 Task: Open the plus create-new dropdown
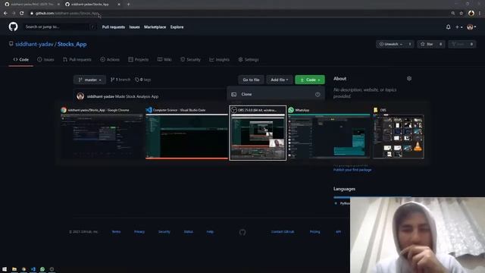458,27
